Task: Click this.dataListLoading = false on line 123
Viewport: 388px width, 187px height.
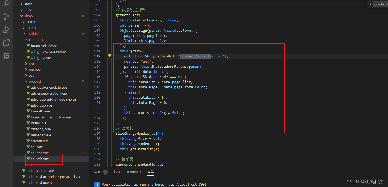Action: (154, 113)
